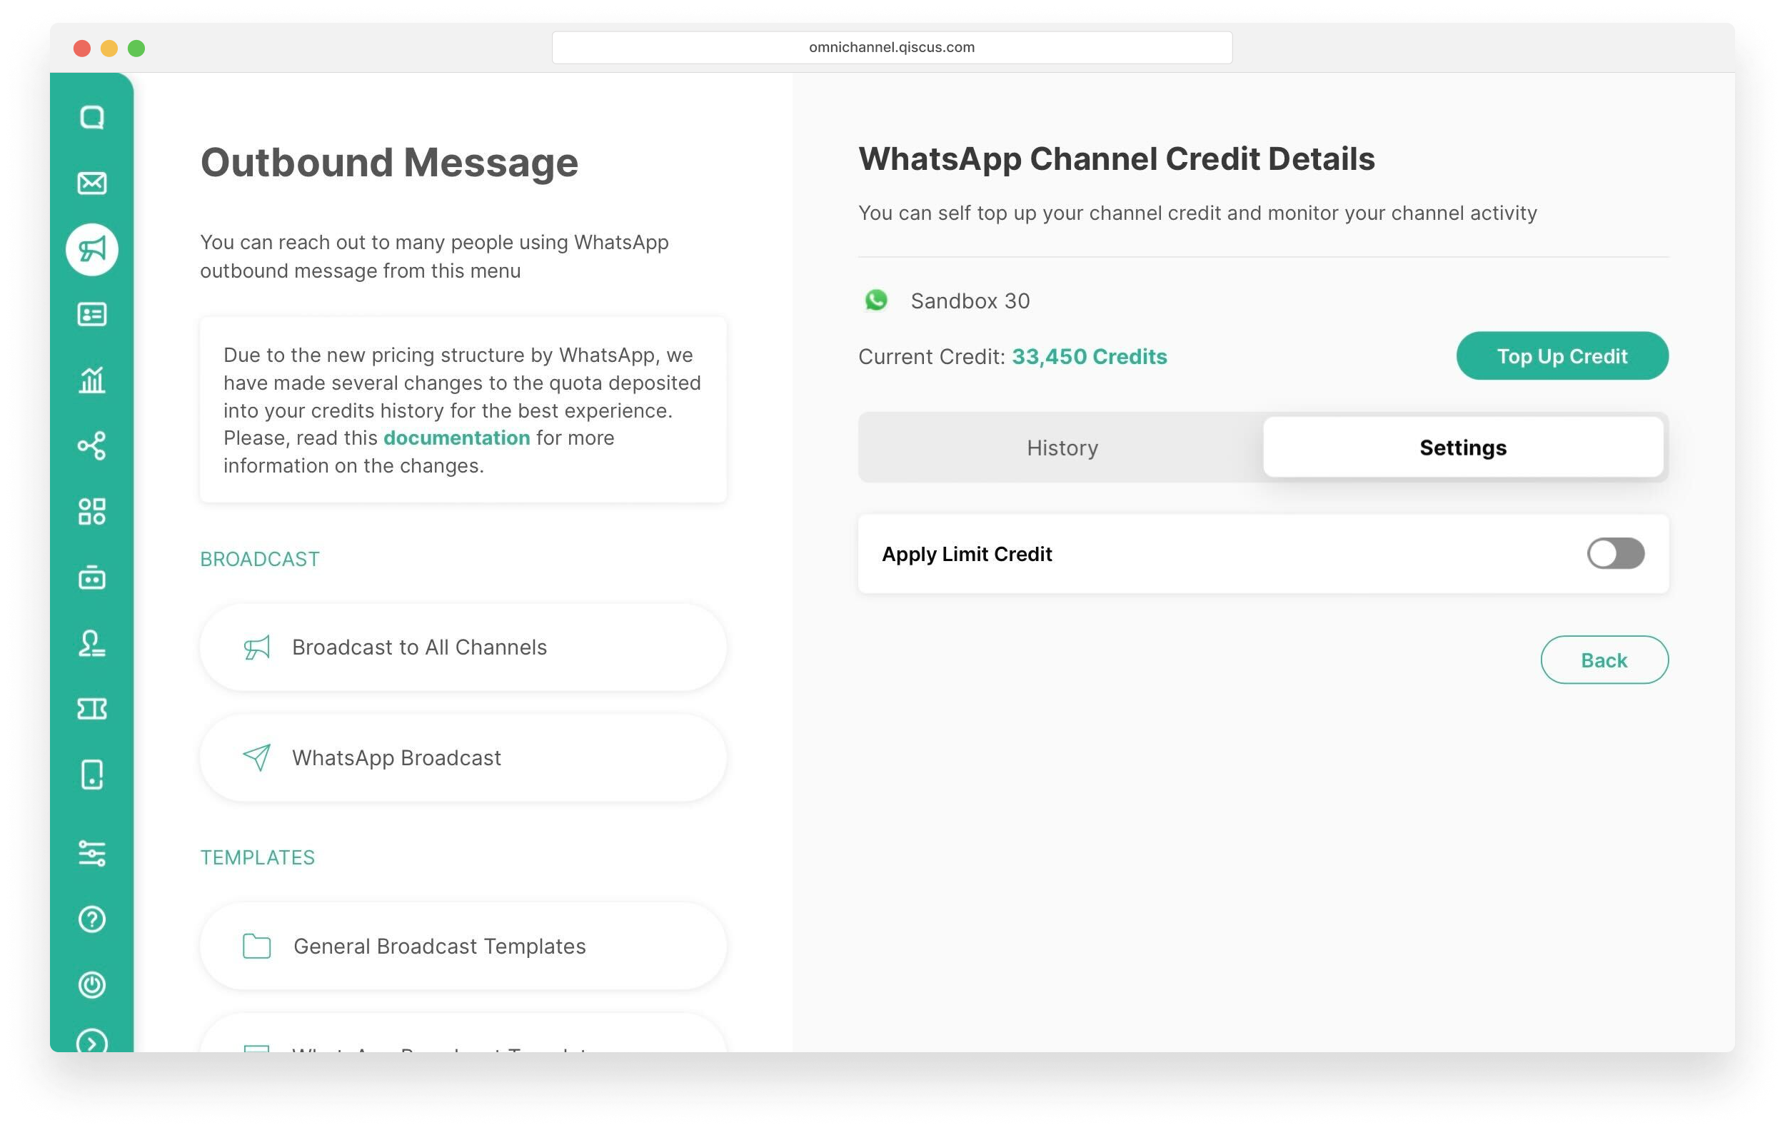Click the folder icon in General Broadcast Templates

[256, 947]
